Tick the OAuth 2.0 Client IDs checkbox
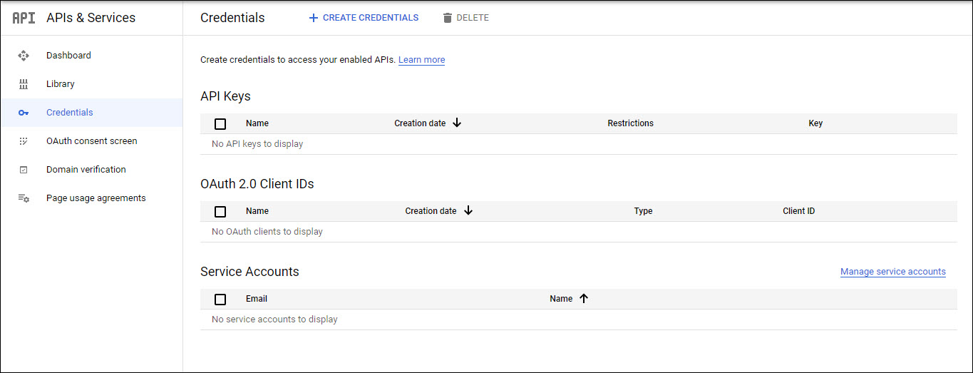This screenshot has height=373, width=973. point(220,212)
